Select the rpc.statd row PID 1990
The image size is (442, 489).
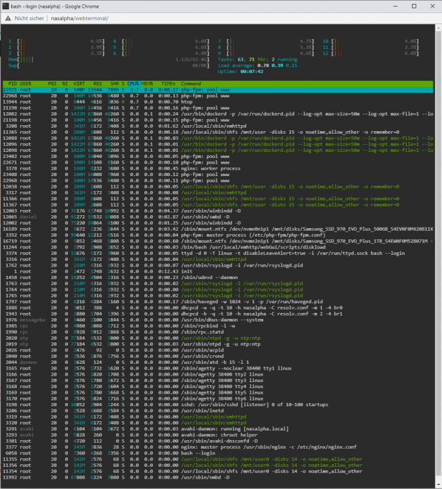[x=217, y=332]
